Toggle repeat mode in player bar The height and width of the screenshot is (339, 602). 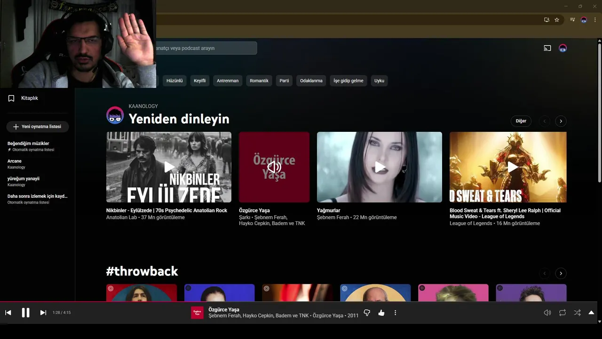(562, 313)
